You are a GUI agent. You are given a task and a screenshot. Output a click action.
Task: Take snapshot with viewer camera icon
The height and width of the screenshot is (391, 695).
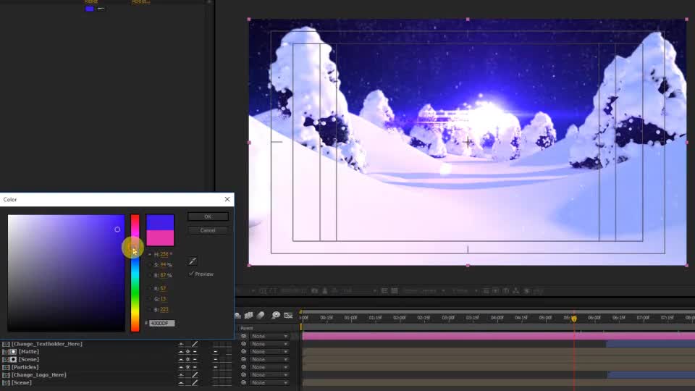[x=315, y=291]
